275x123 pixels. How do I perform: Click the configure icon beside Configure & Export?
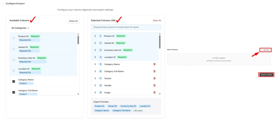[2, 3]
